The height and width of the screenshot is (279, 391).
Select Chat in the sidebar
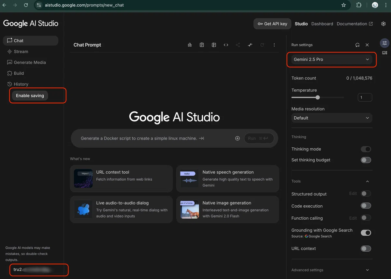(x=31, y=41)
